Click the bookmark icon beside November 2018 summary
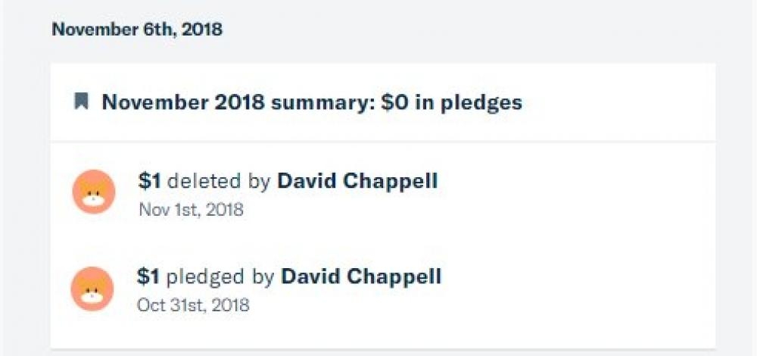 click(x=81, y=101)
